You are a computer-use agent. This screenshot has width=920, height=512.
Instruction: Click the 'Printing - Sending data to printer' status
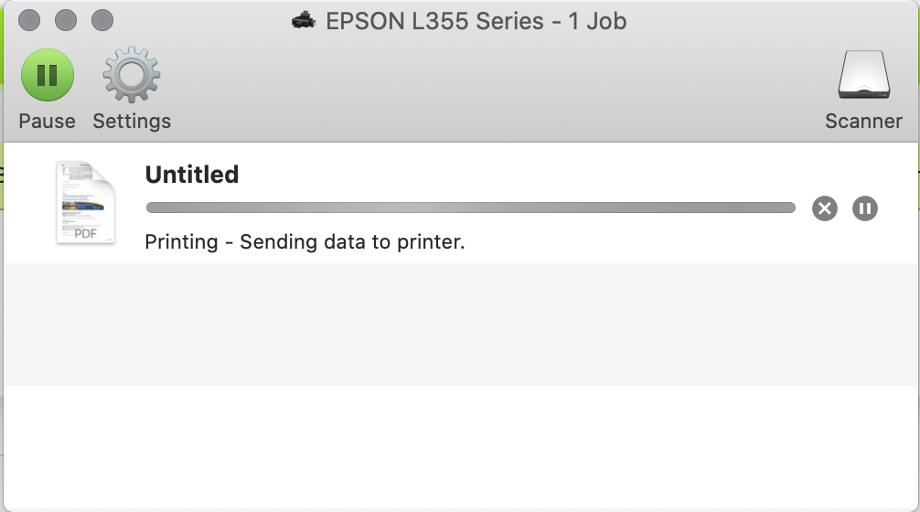pos(305,242)
